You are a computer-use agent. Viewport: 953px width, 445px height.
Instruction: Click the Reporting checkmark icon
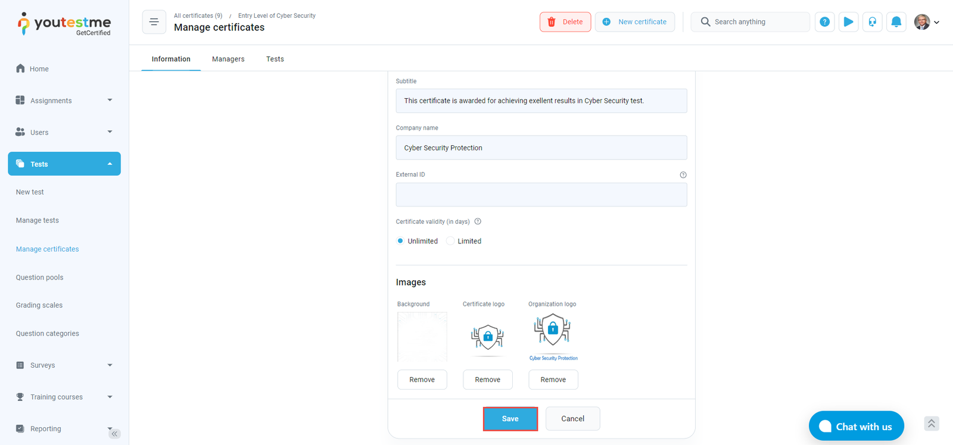tap(20, 428)
